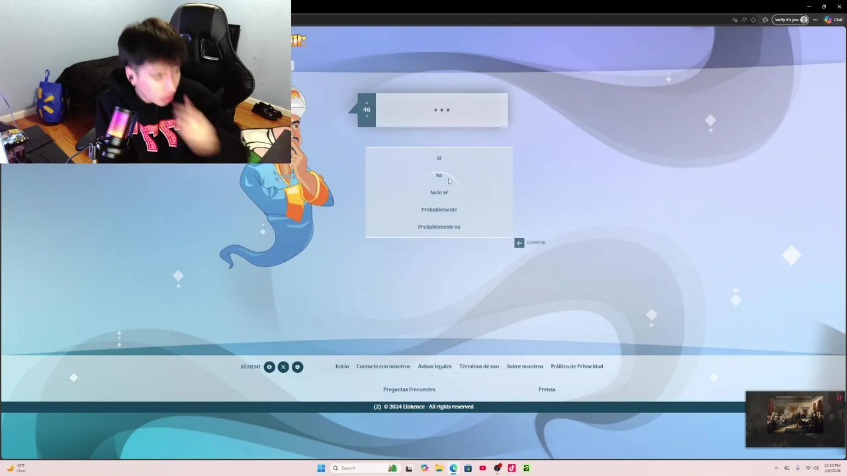Open the Copilot Chat button
This screenshot has width=847, height=476.
click(x=833, y=20)
